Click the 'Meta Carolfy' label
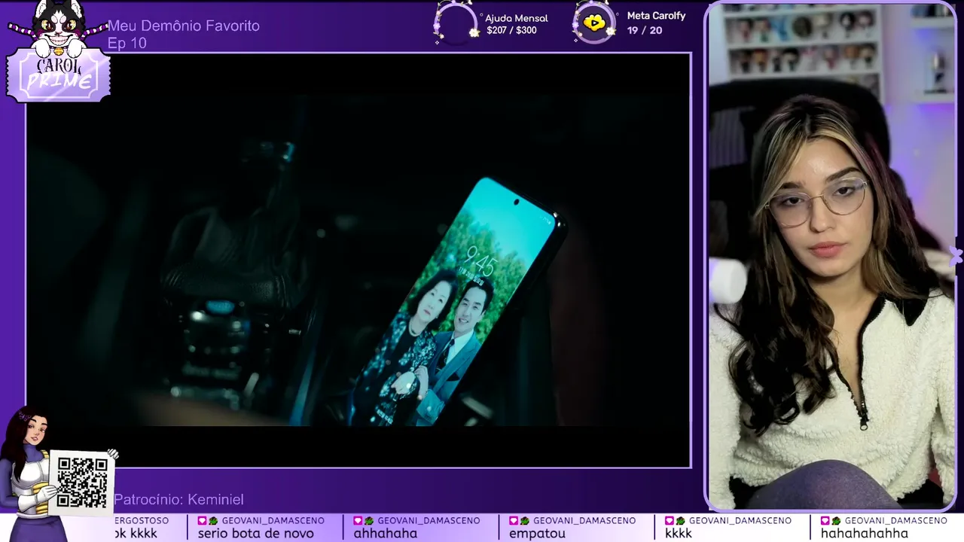 point(656,16)
